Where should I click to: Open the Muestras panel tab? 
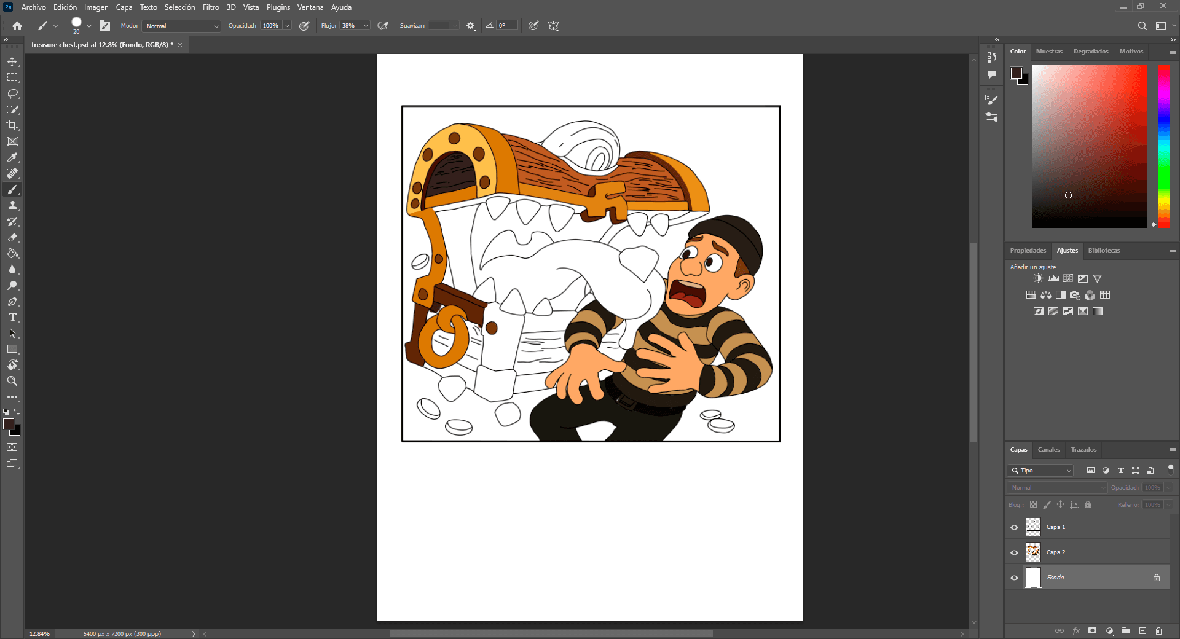pyautogui.click(x=1049, y=52)
